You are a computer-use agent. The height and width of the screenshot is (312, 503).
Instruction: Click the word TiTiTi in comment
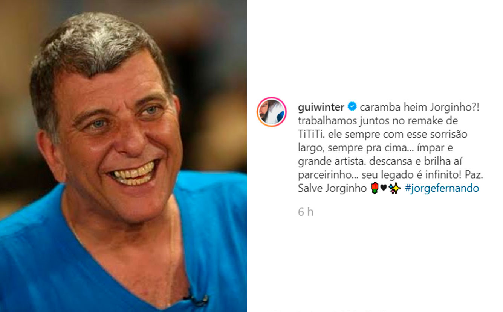tap(309, 134)
